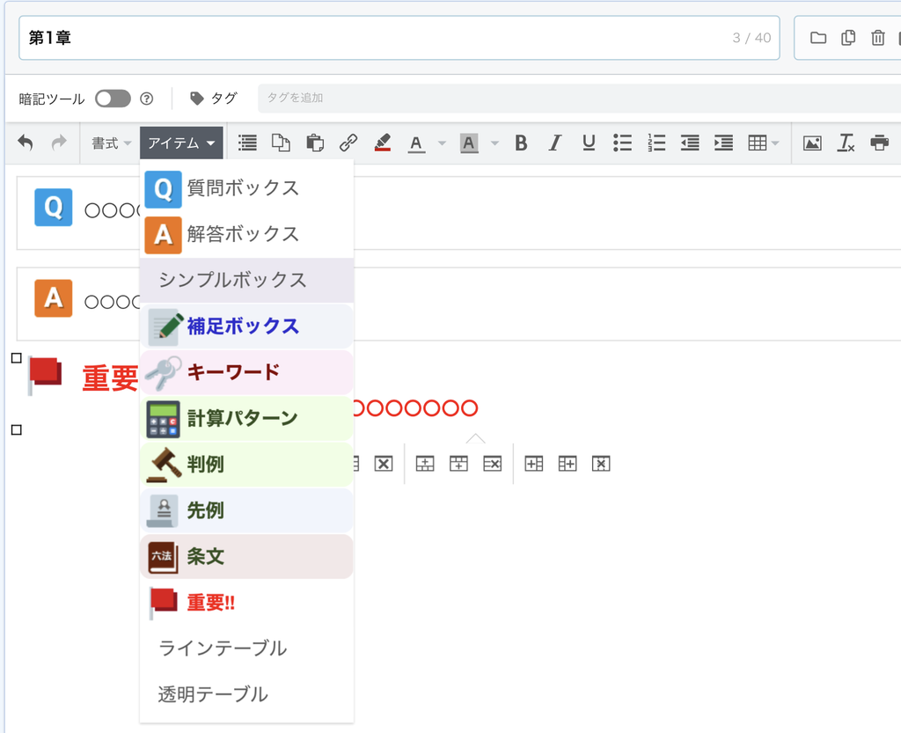Open the text color dropdown arrow
901x733 pixels.
pyautogui.click(x=442, y=143)
